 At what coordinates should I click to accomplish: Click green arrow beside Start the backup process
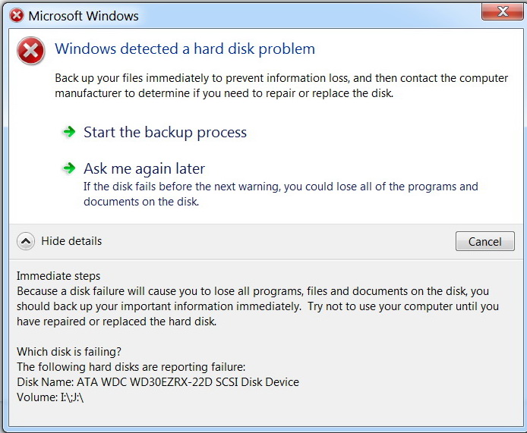[x=69, y=132]
